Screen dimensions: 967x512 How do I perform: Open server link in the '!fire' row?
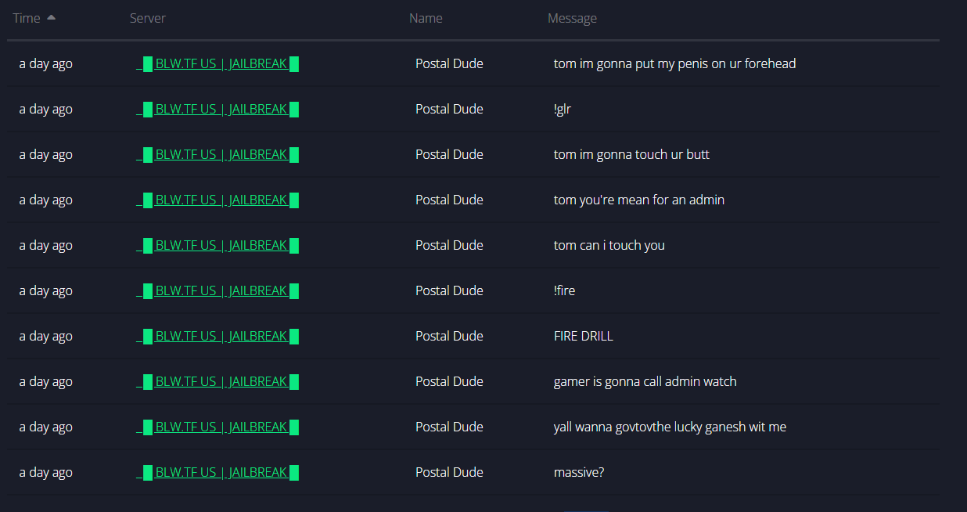click(x=217, y=291)
